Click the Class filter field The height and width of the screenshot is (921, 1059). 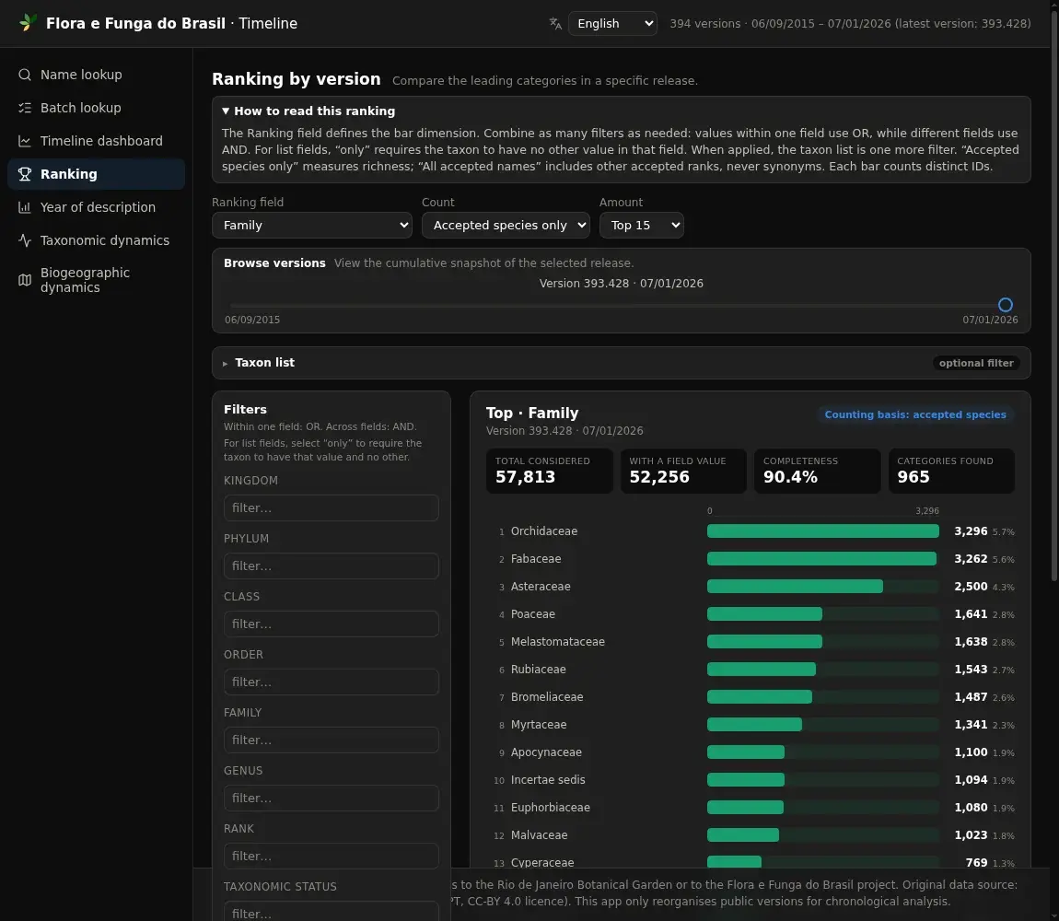point(331,624)
